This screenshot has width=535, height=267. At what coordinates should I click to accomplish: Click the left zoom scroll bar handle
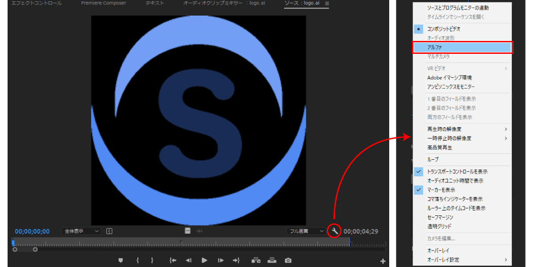click(15, 249)
